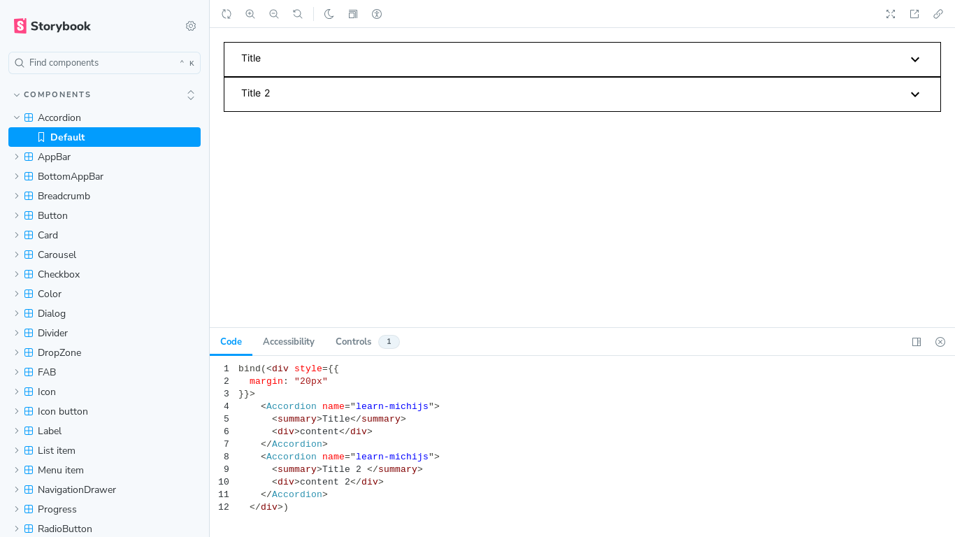This screenshot has height=537, width=955.
Task: Toggle dark mode moon icon
Action: [329, 14]
